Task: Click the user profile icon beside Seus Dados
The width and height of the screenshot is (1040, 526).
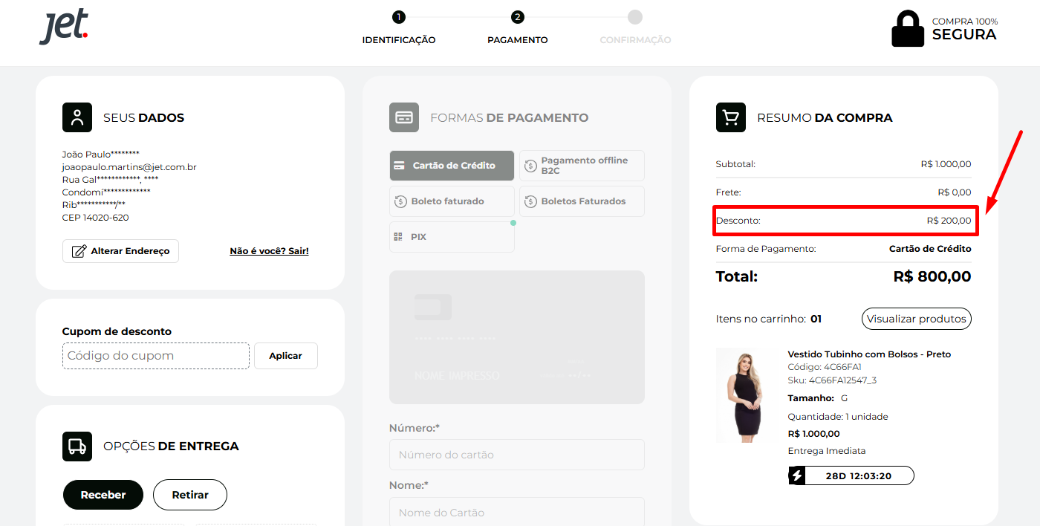Action: [77, 117]
